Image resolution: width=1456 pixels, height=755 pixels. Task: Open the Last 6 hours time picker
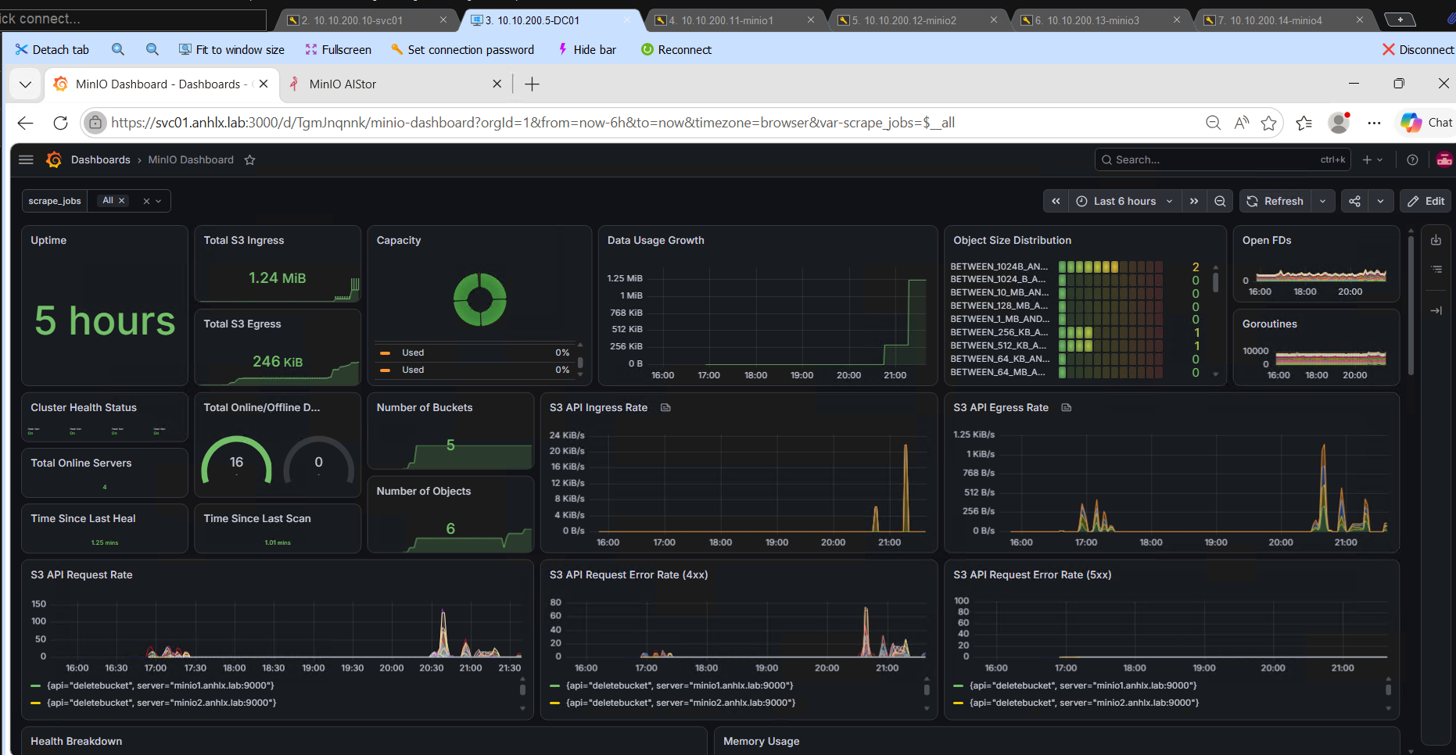coord(1124,201)
